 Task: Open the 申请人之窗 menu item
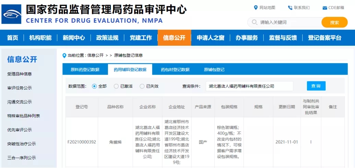(x=211, y=38)
